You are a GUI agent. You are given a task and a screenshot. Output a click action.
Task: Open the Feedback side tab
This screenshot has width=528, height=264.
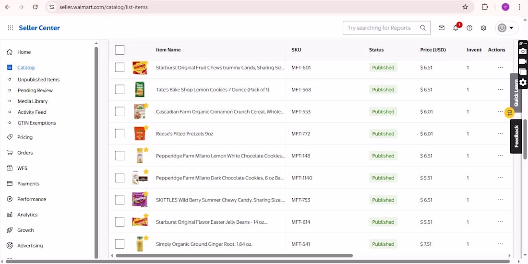tap(516, 136)
